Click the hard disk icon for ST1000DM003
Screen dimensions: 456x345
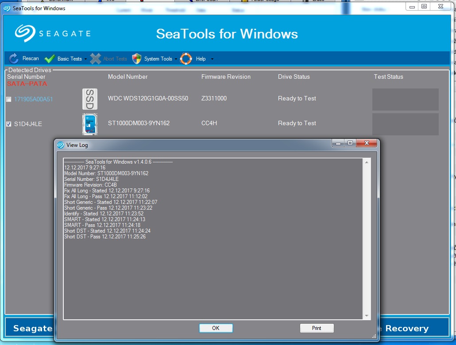click(90, 124)
